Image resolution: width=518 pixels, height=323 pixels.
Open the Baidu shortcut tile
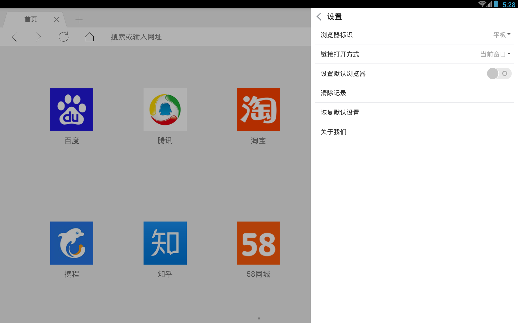pyautogui.click(x=72, y=110)
